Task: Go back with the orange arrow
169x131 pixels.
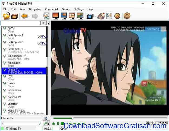Action: [24, 16]
